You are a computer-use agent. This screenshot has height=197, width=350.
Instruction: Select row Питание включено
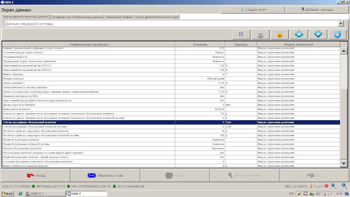[171, 79]
